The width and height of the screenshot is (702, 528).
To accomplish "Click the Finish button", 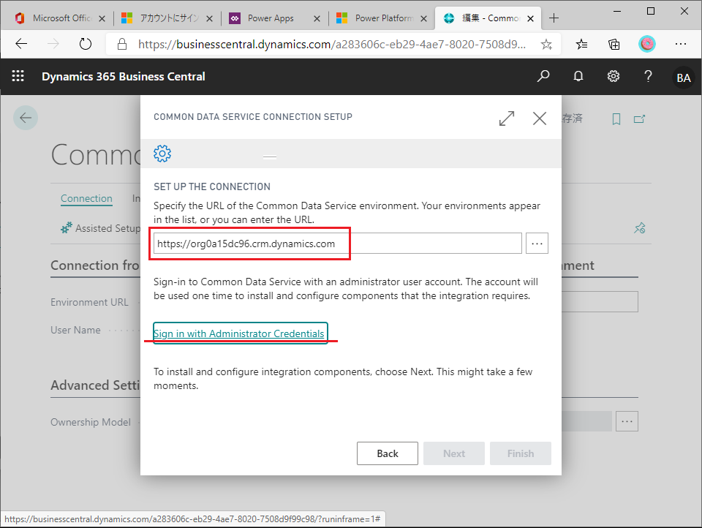I will click(520, 453).
